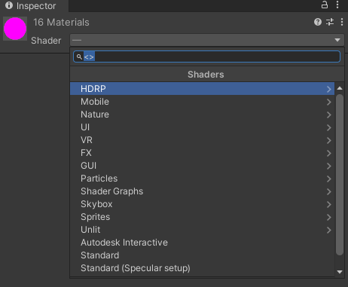Open the Mobile shader category
Viewport: 348px width, 287px height.
202,102
